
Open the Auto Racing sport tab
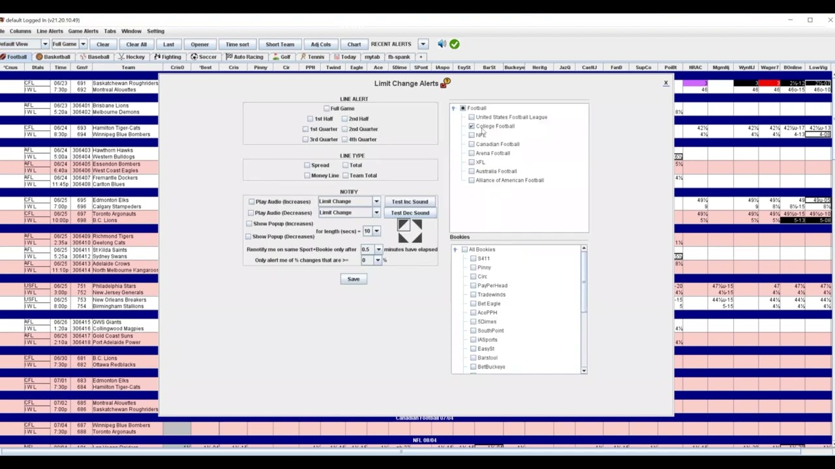[x=245, y=57]
